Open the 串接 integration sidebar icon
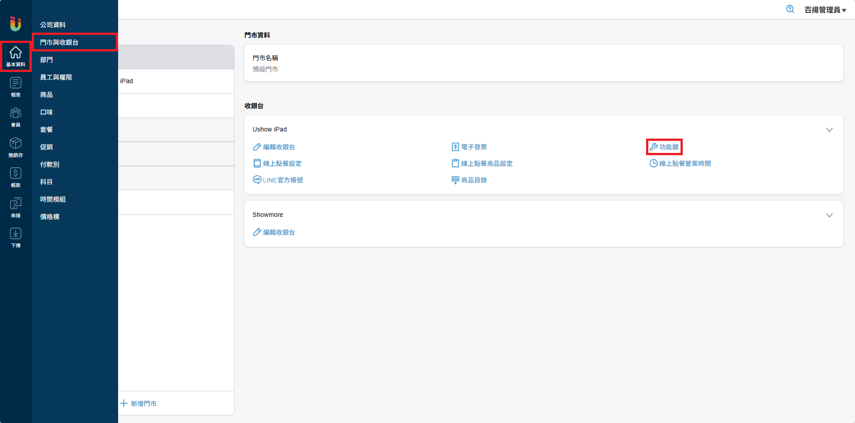The height and width of the screenshot is (423, 855). click(16, 207)
